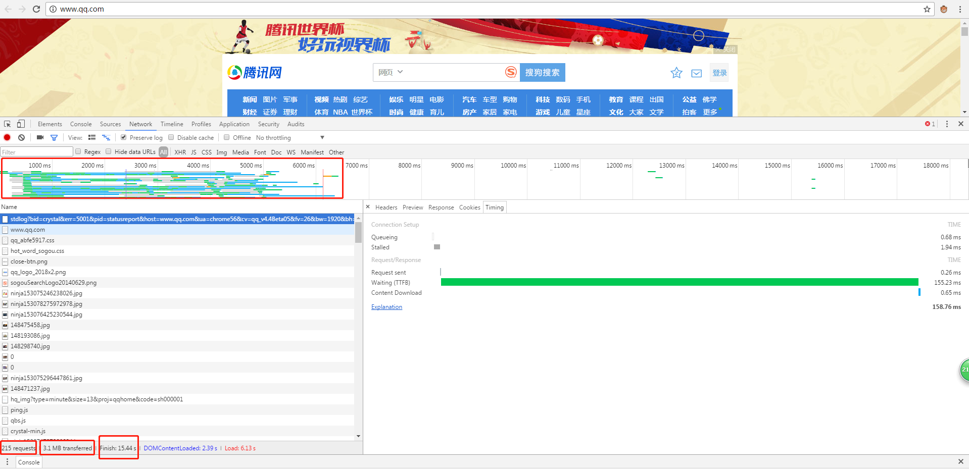
Task: Toggle Preserve log checkbox
Action: point(123,137)
